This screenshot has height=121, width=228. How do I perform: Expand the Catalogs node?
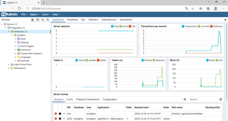[15, 42]
